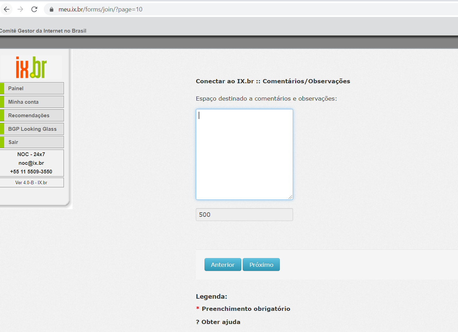This screenshot has width=458, height=332.
Task: Click the noc@ix.br email address
Action: (31, 163)
